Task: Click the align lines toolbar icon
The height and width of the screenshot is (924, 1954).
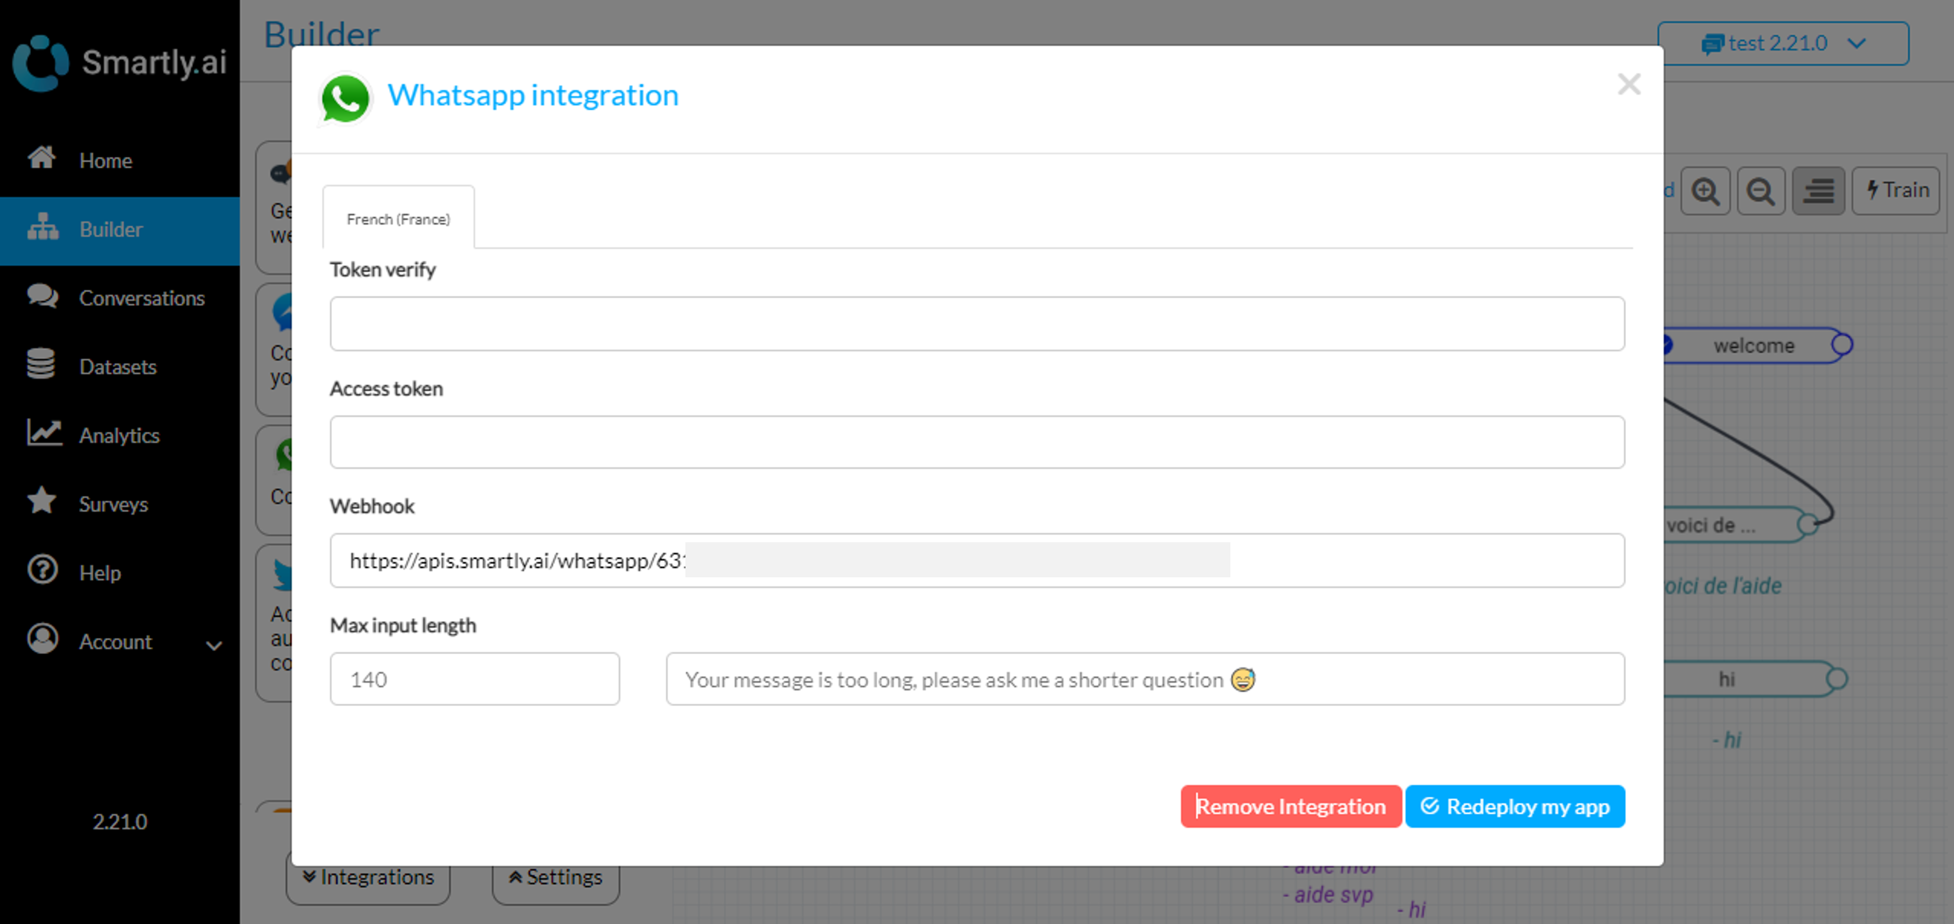Action: 1818,191
